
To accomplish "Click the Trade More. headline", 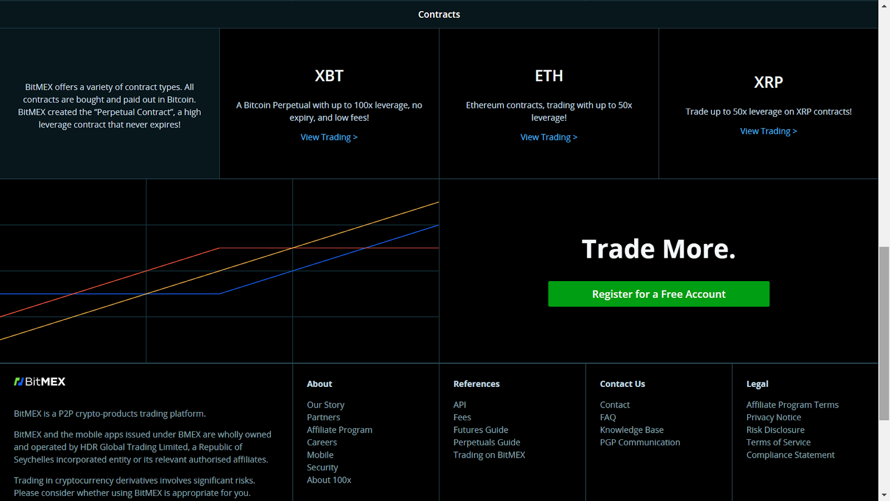I will pos(659,249).
